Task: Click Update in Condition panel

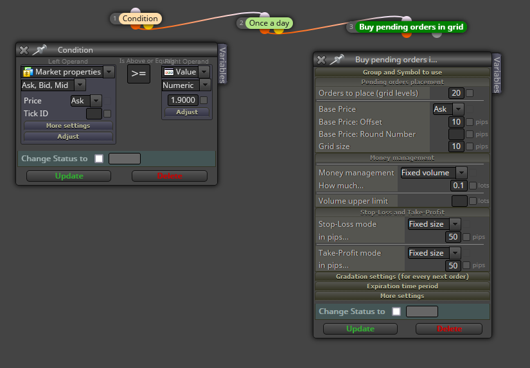Action: (69, 176)
